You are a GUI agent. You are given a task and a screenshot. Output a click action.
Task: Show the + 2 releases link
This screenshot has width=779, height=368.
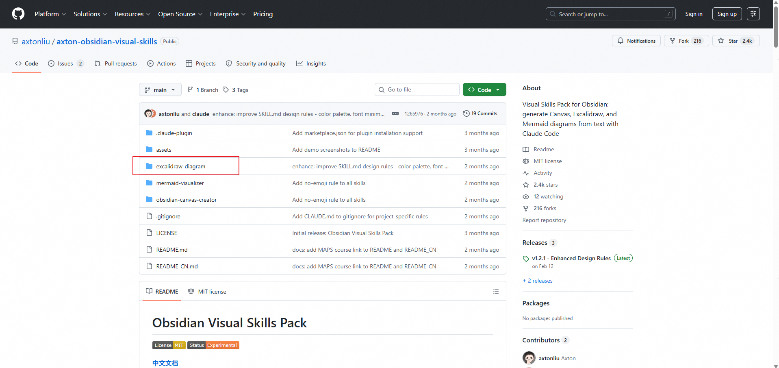point(538,281)
